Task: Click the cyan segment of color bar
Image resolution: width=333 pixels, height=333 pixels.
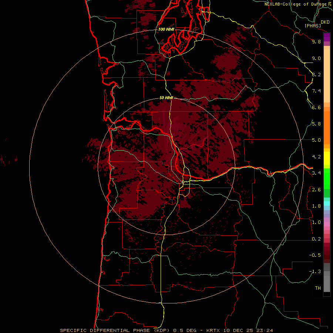Action: 327,203
